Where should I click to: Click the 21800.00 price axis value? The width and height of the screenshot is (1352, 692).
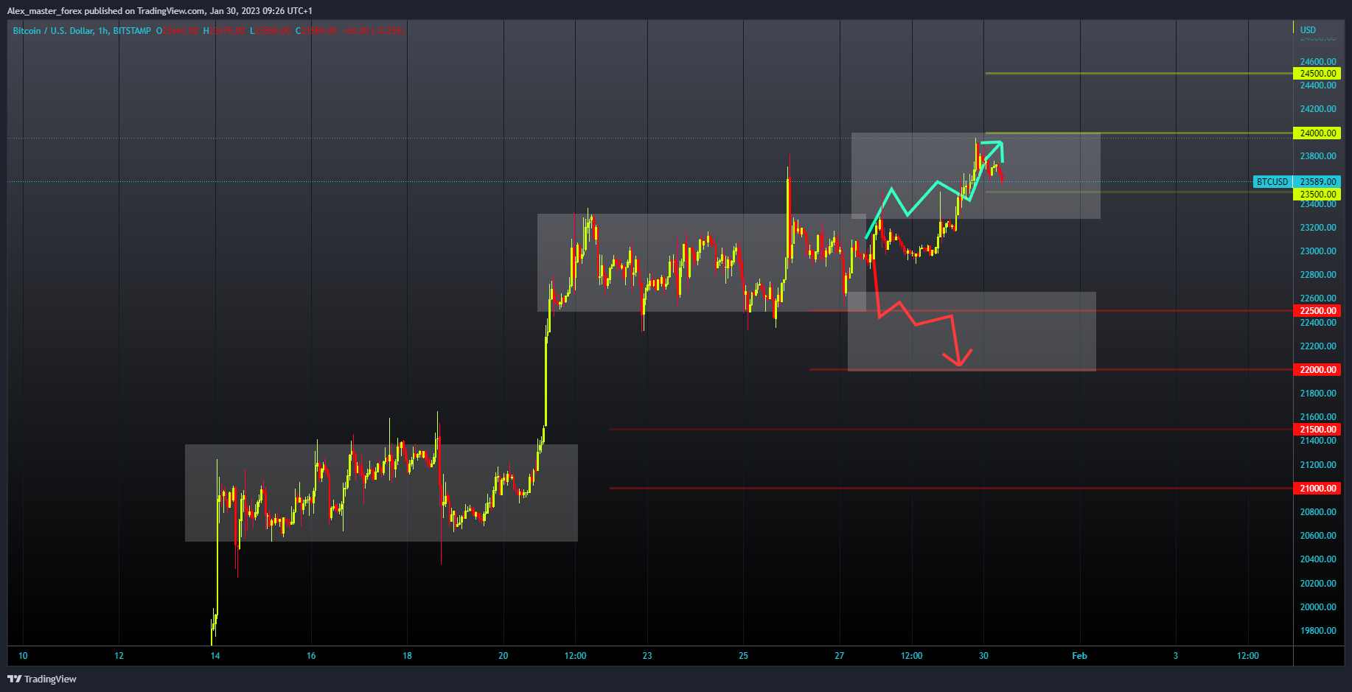point(1318,394)
